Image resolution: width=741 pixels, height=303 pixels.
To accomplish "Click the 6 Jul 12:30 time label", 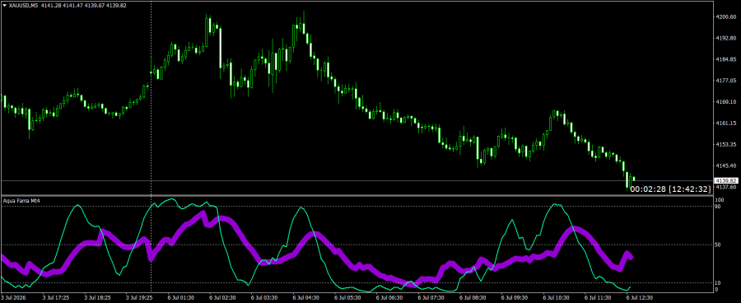I will 640,298.
